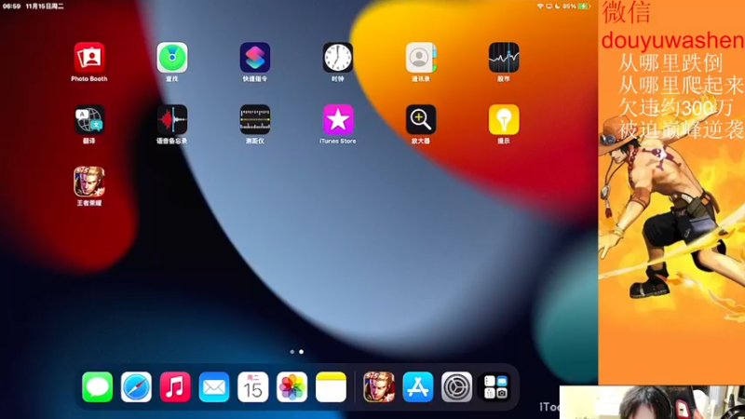Tap the Wi-Fi icon in status bar
The width and height of the screenshot is (745, 419).
[x=540, y=7]
